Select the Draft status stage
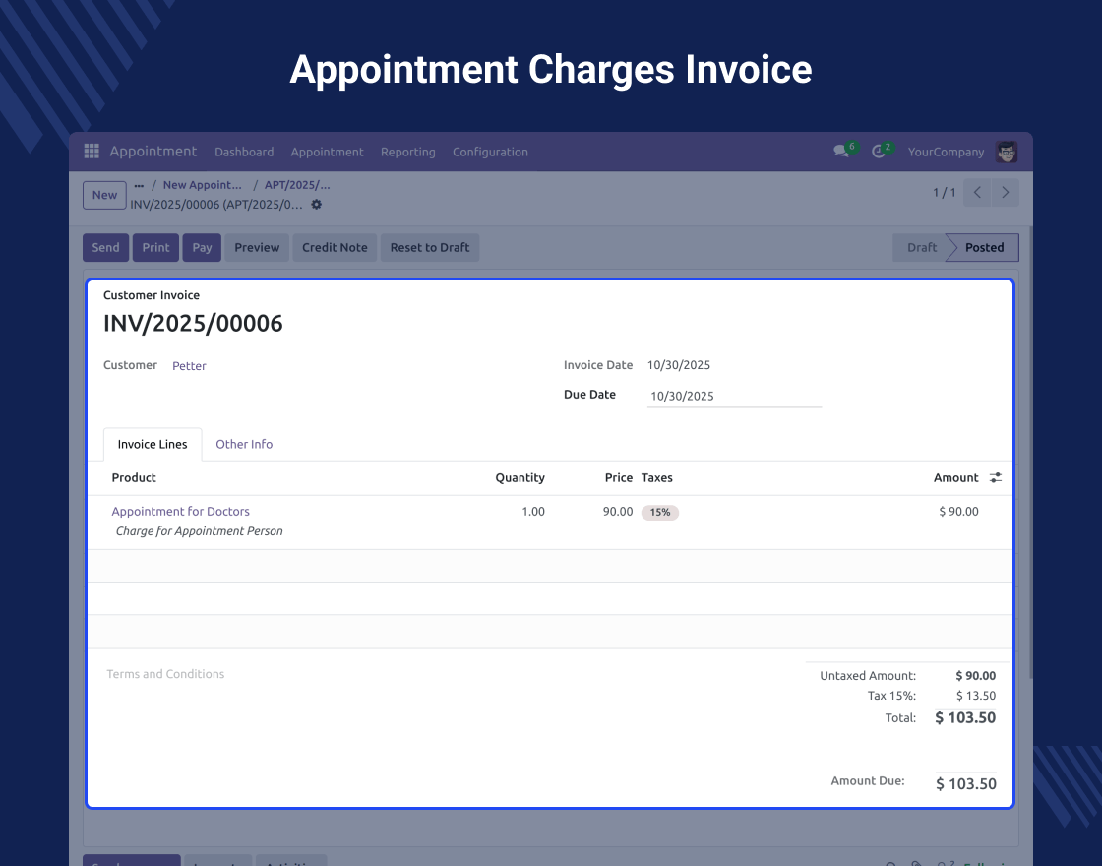The width and height of the screenshot is (1102, 866). pyautogui.click(x=921, y=248)
